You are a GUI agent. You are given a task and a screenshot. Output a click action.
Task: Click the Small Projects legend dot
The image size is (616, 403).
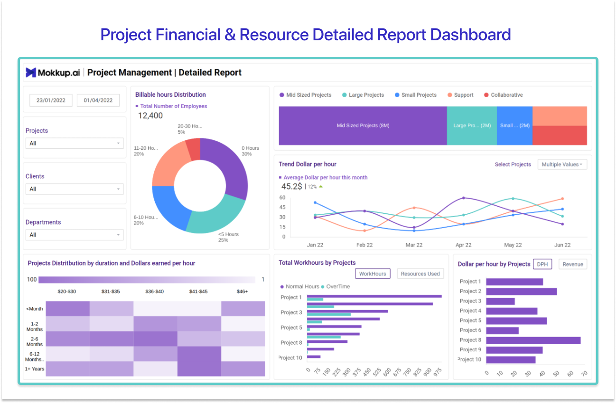(x=397, y=95)
